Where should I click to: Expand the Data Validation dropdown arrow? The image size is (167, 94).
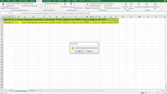point(102,8)
